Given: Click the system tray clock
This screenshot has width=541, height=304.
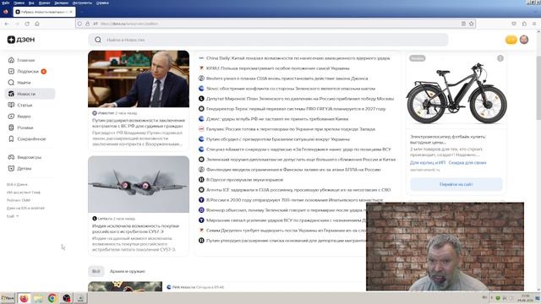Looking at the screenshot, I should pos(525,298).
